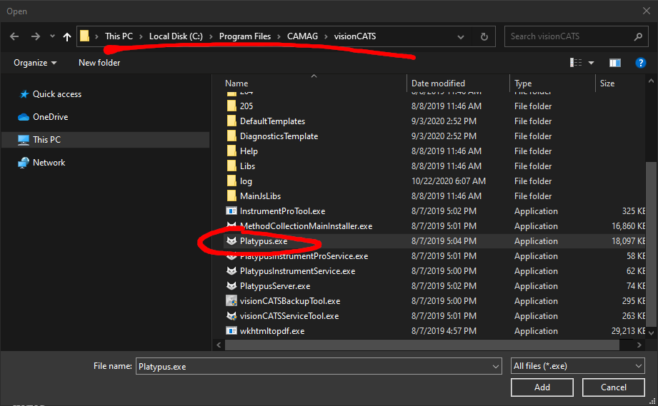The width and height of the screenshot is (658, 406).
Task: Select visionCATSBackupTool.exe in the list
Action: [289, 301]
